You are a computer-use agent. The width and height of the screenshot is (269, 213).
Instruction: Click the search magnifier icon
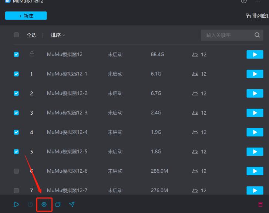pos(257,35)
